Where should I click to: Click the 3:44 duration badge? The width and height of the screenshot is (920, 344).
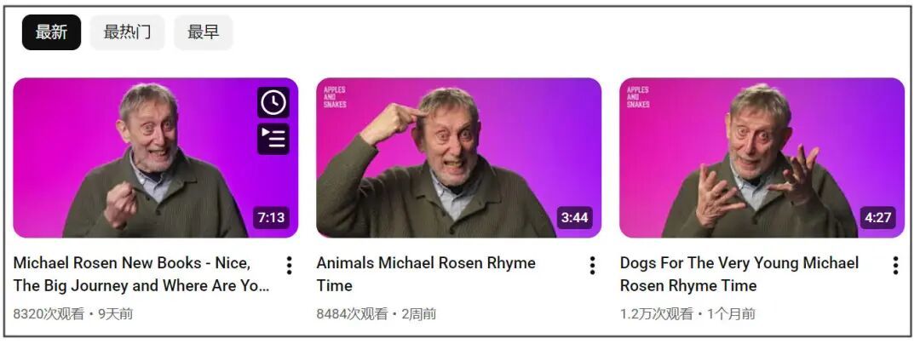pyautogui.click(x=574, y=218)
